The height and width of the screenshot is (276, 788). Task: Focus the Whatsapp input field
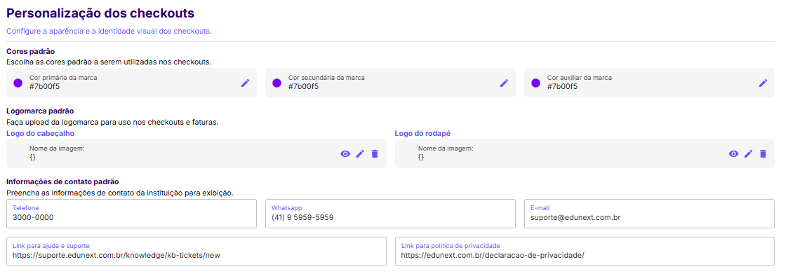click(x=390, y=214)
